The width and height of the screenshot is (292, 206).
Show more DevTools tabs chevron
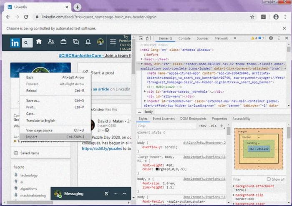[x=235, y=38]
